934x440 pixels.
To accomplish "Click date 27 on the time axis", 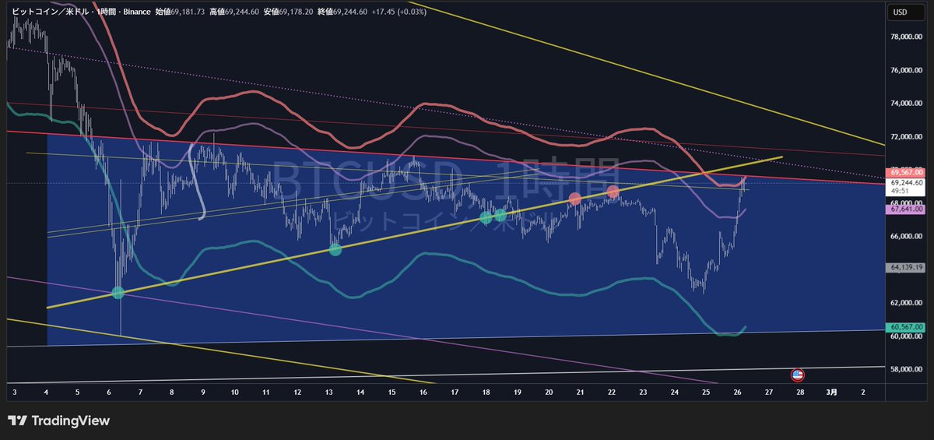I will coord(768,392).
